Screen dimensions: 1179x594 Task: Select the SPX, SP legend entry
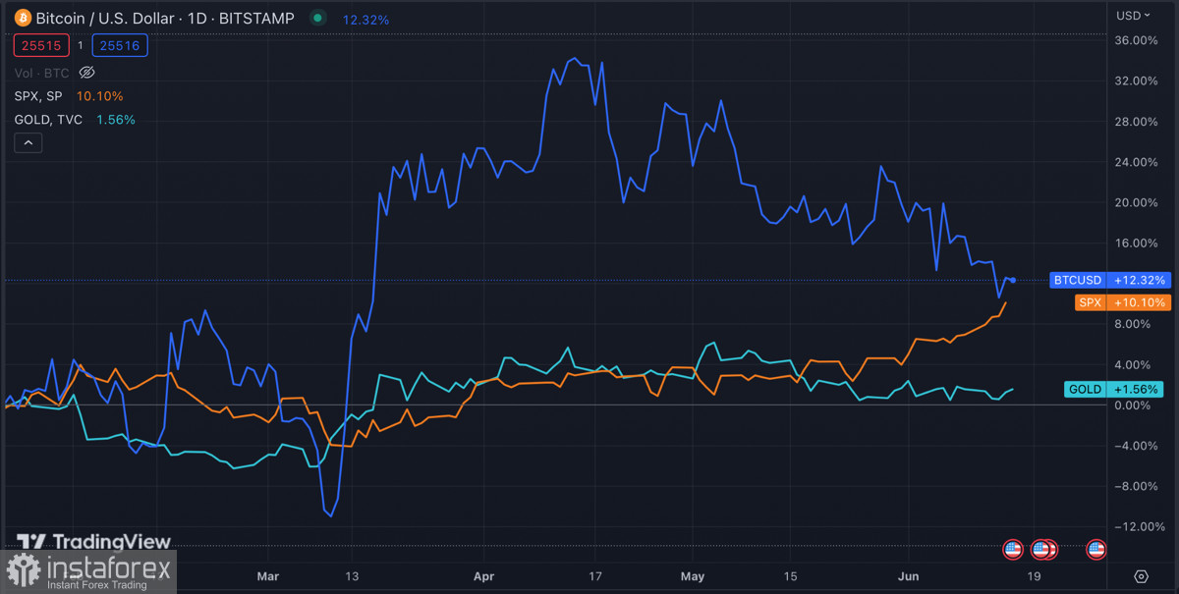[39, 96]
